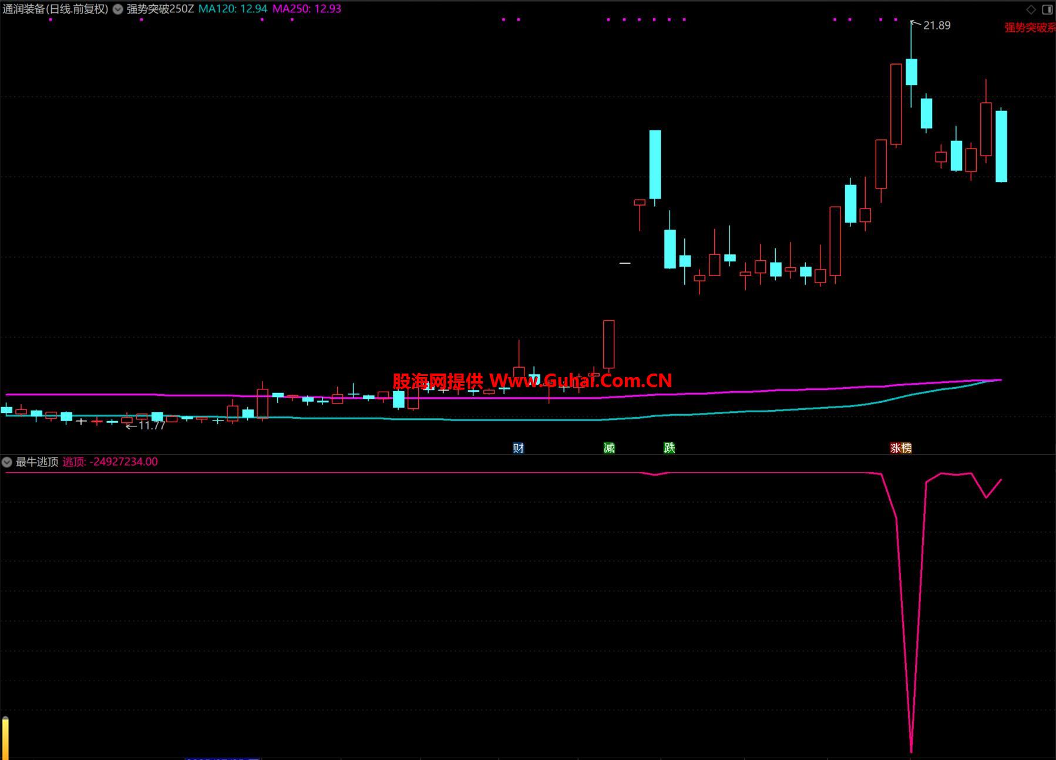The image size is (1056, 760).
Task: Click the yellow vertical bar at bottom left
Action: tap(5, 738)
